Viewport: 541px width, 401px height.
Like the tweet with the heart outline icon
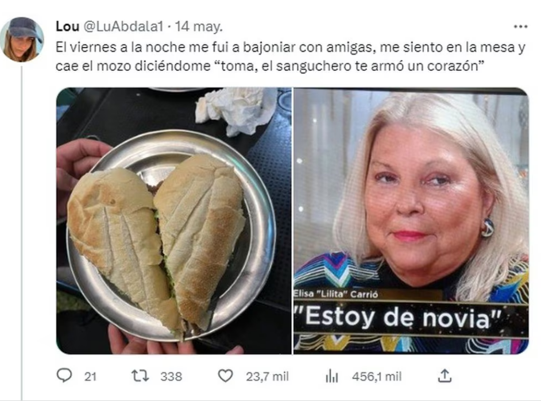(x=226, y=376)
